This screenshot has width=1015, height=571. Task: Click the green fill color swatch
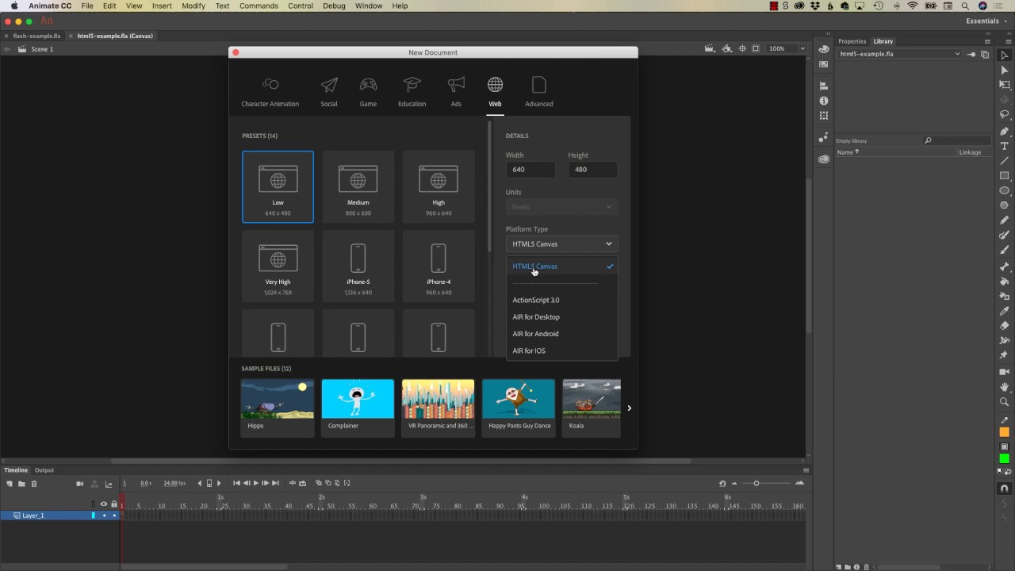tap(1004, 458)
